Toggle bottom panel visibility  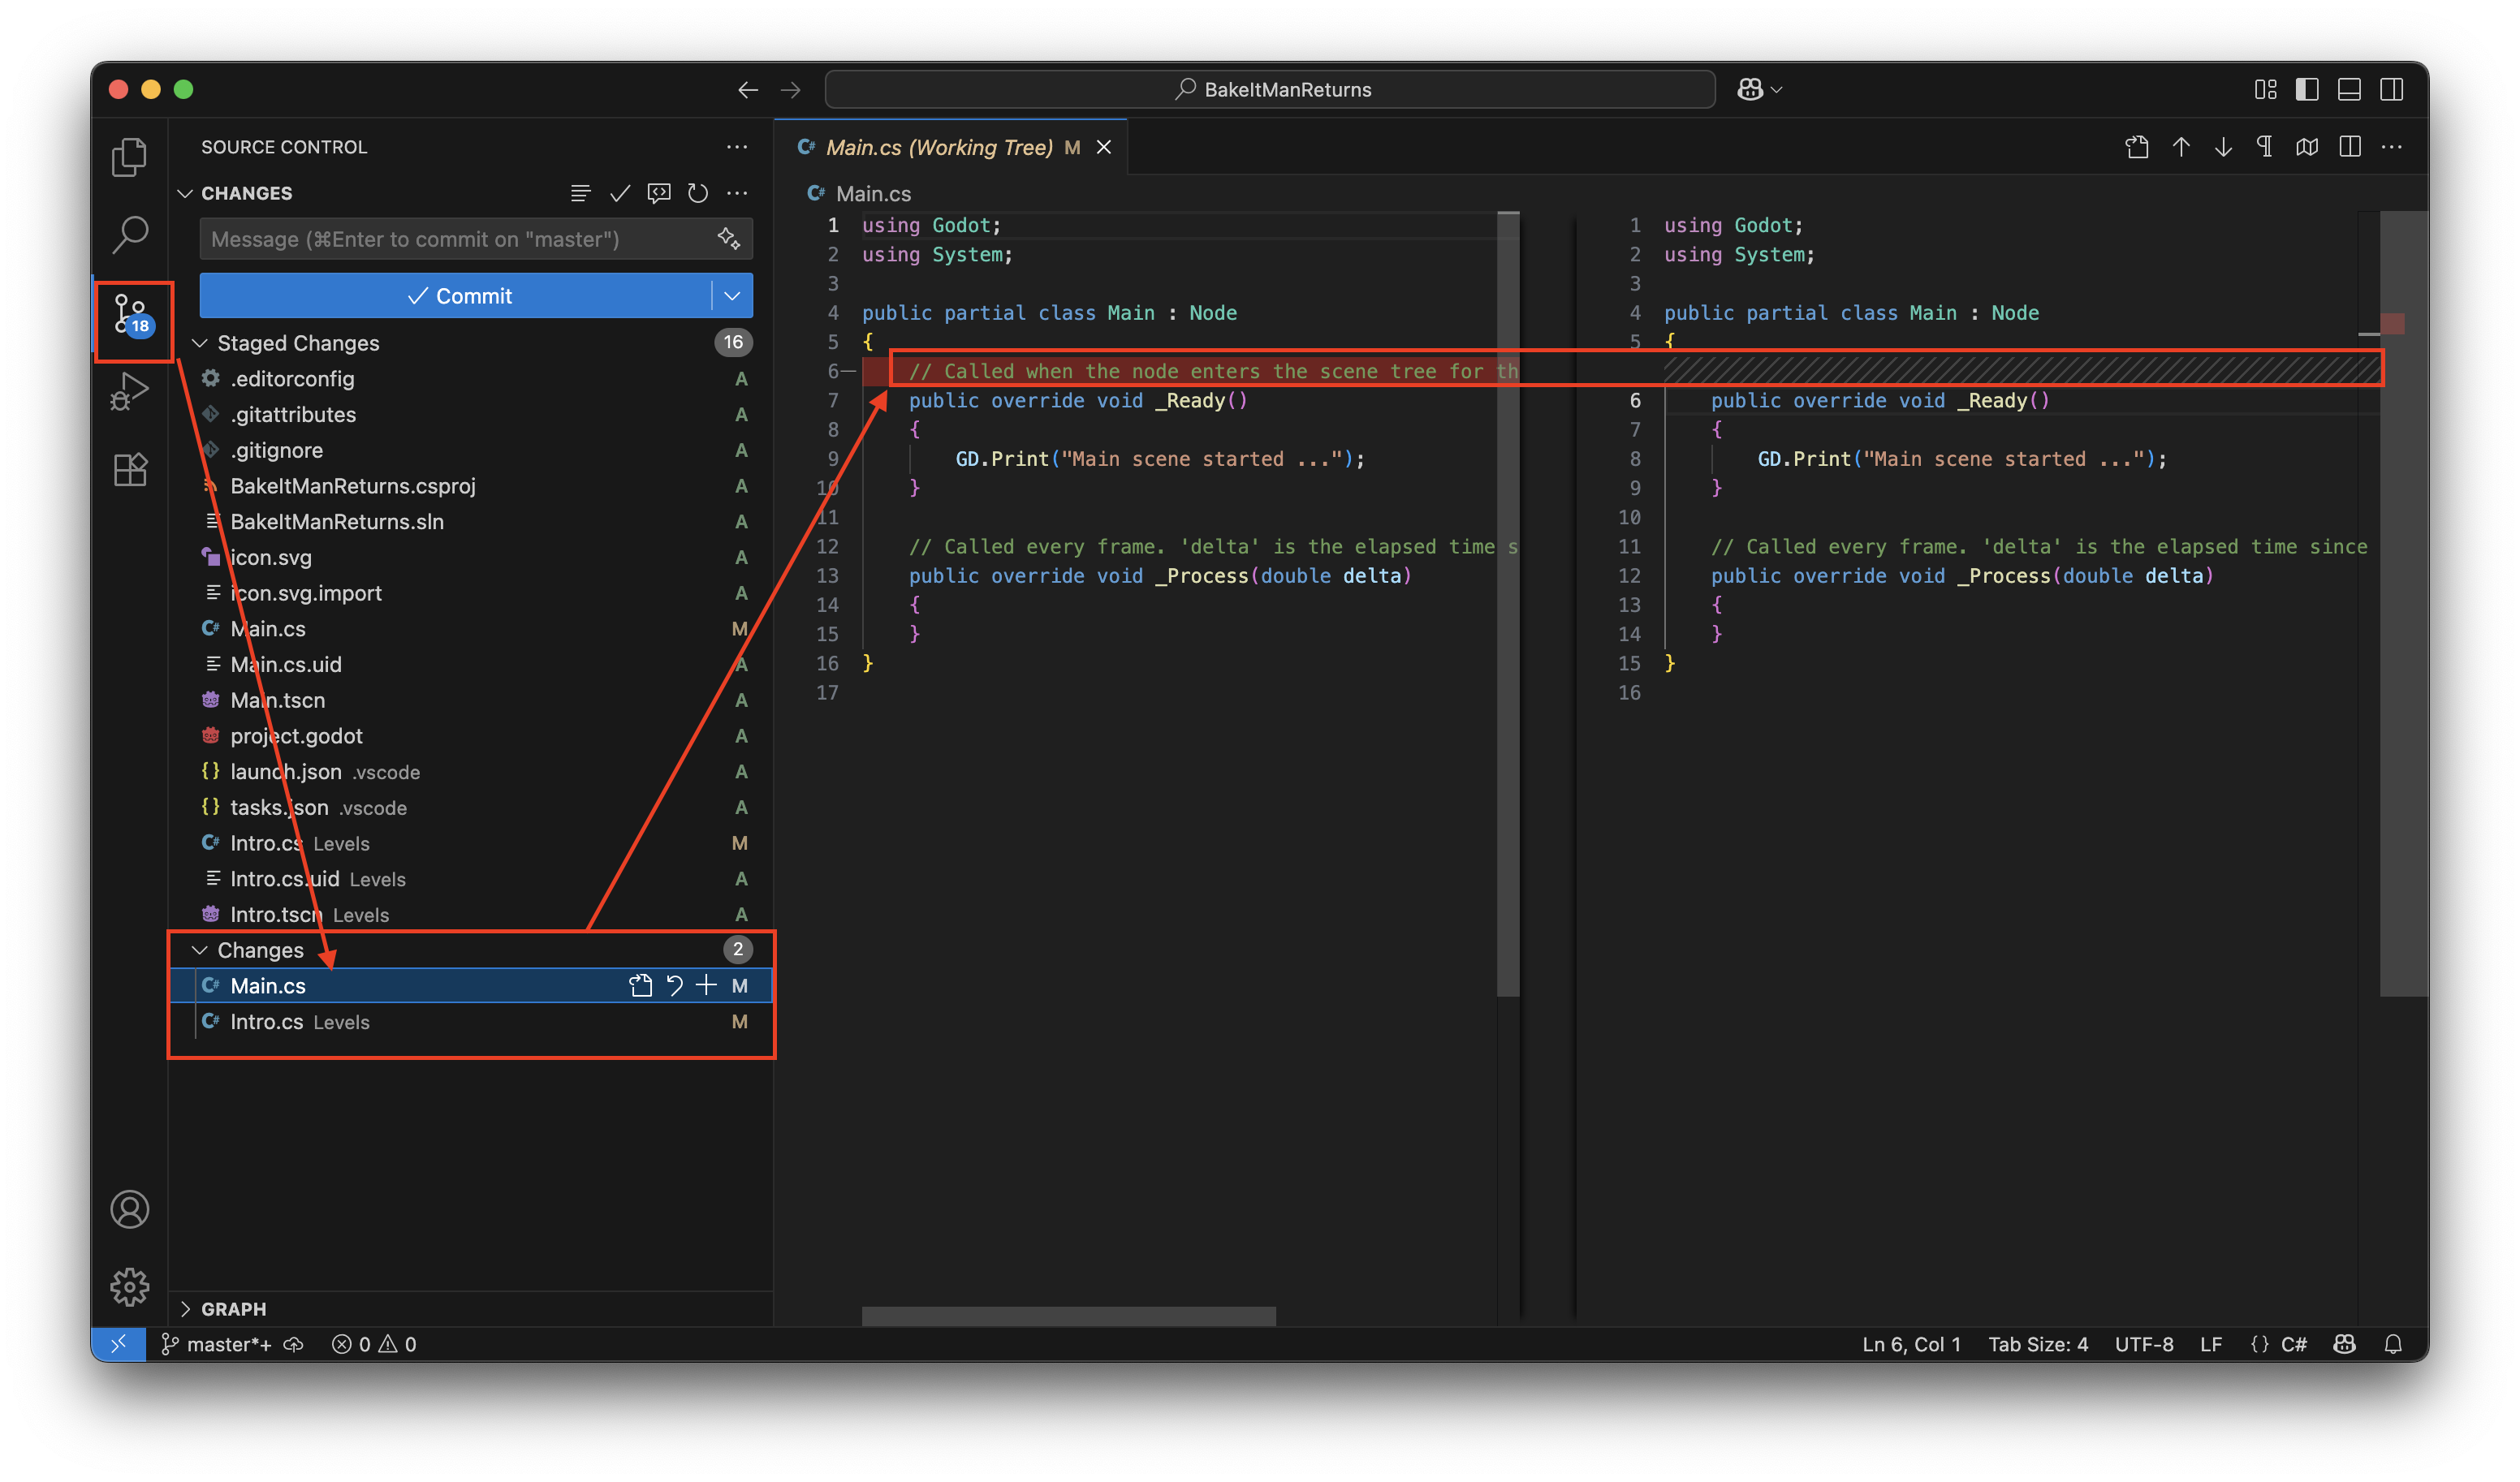(x=2349, y=90)
